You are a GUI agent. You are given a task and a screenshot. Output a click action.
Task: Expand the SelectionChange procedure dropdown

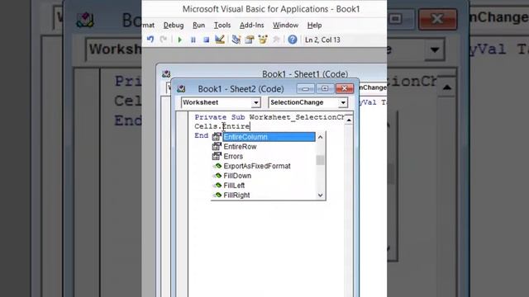pyautogui.click(x=343, y=102)
